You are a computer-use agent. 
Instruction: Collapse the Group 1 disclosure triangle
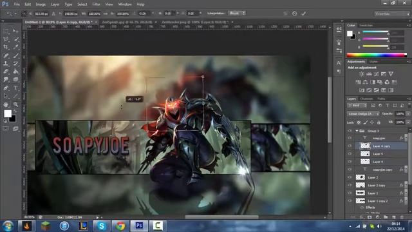coord(357,131)
